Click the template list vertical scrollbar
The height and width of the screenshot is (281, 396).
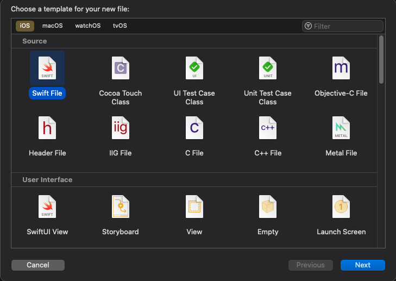pos(381,60)
